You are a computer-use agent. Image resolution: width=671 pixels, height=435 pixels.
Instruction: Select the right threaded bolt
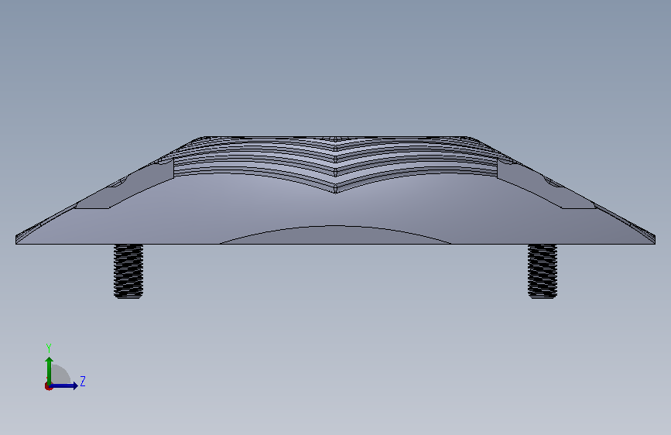[543, 271]
